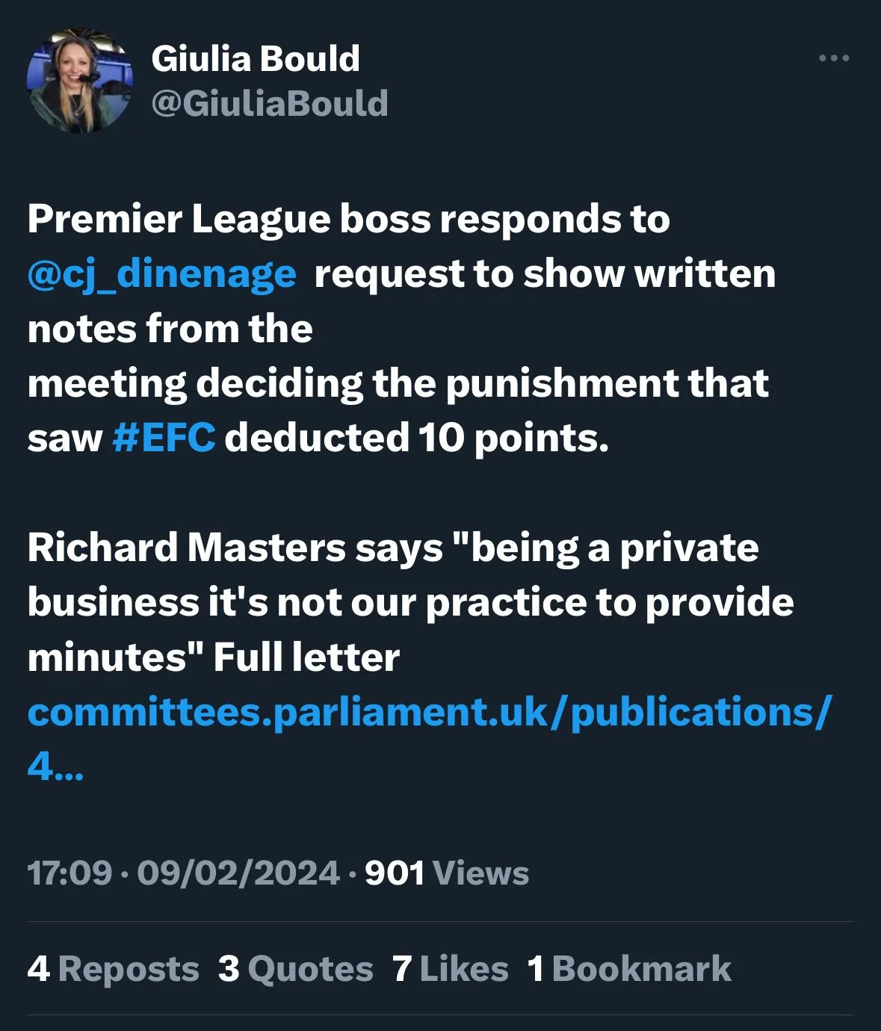
Task: Click the "deducted 10 points" text
Action: coord(416,438)
